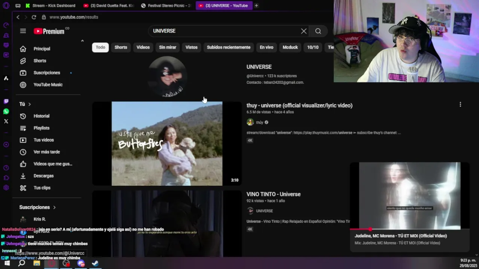479x269 pixels.
Task: Open Steam from the taskbar
Action: 95,263
